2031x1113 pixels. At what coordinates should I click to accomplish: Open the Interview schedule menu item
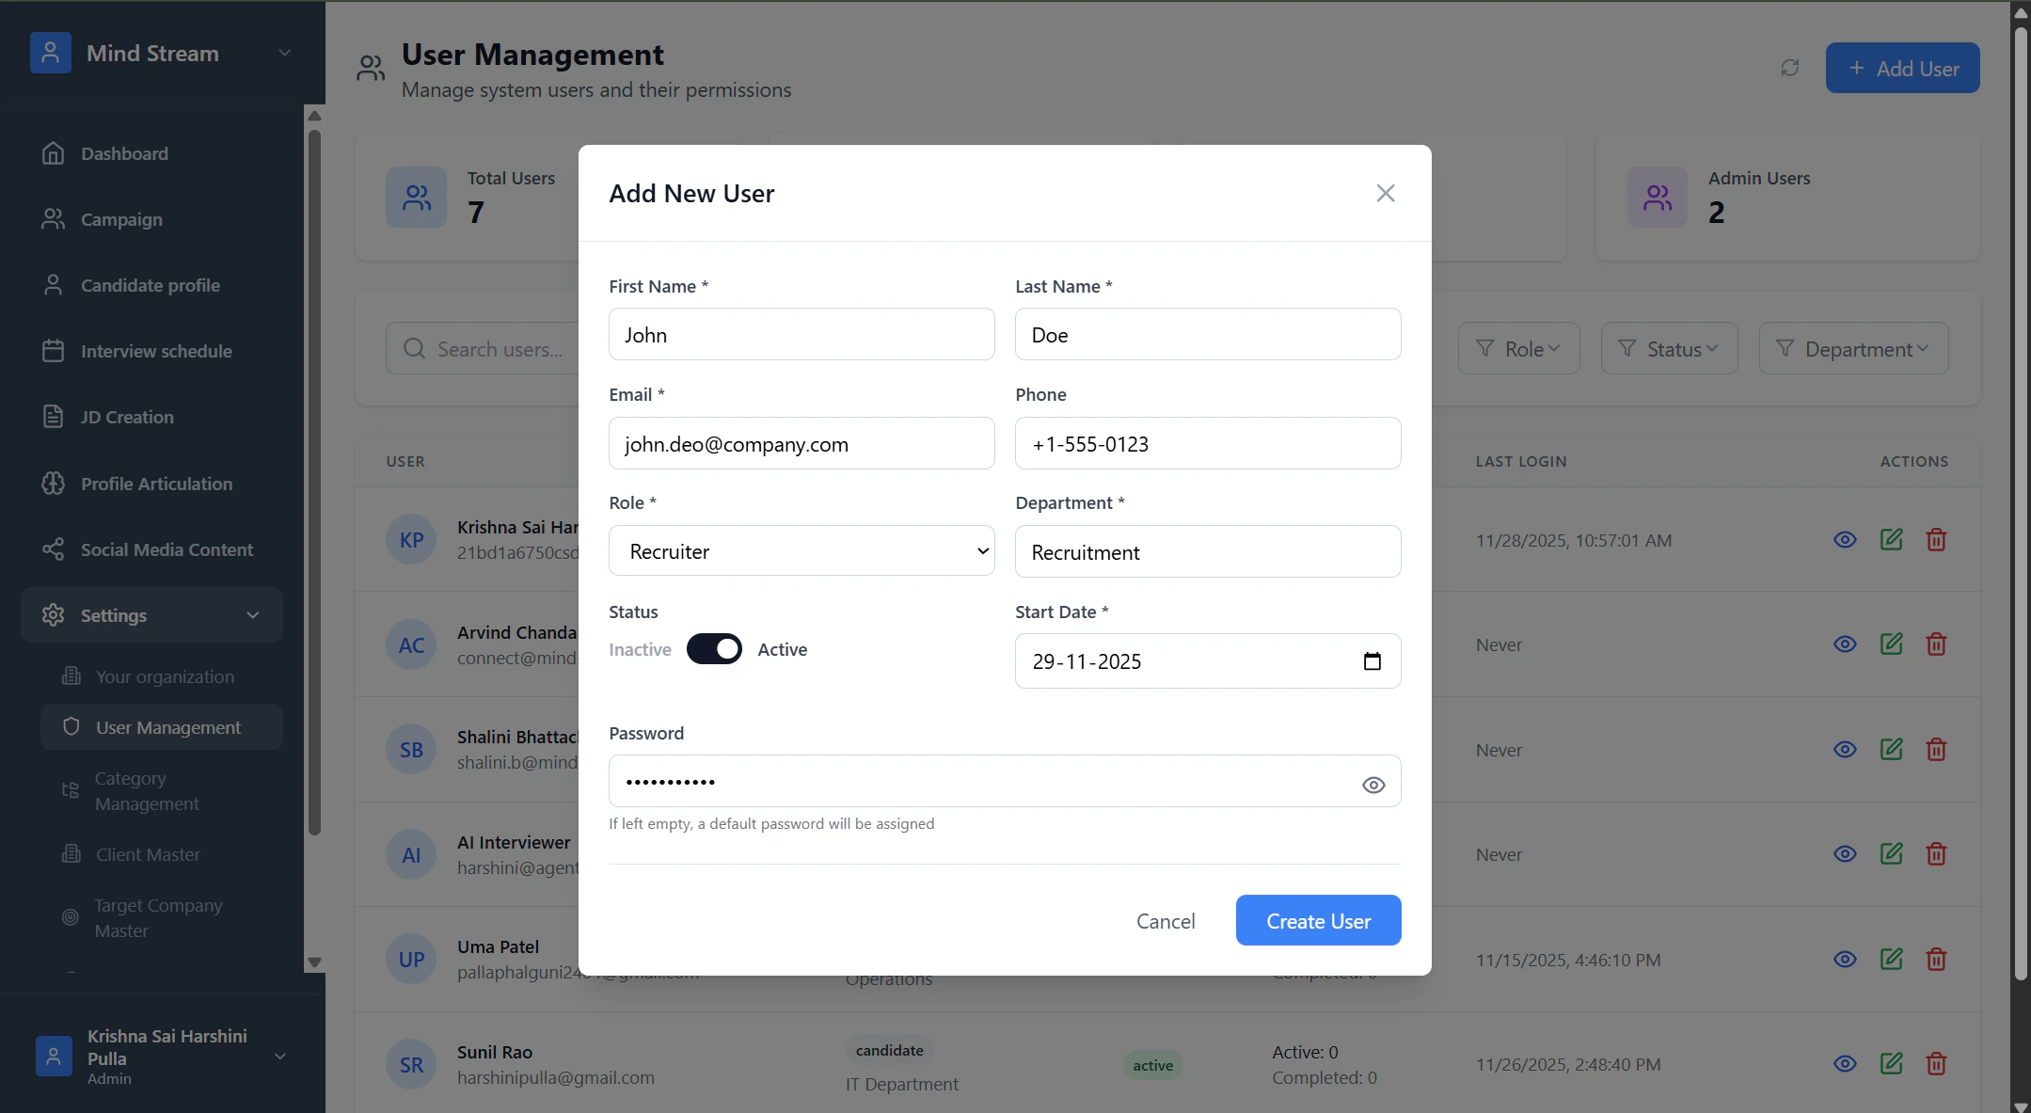pos(155,351)
